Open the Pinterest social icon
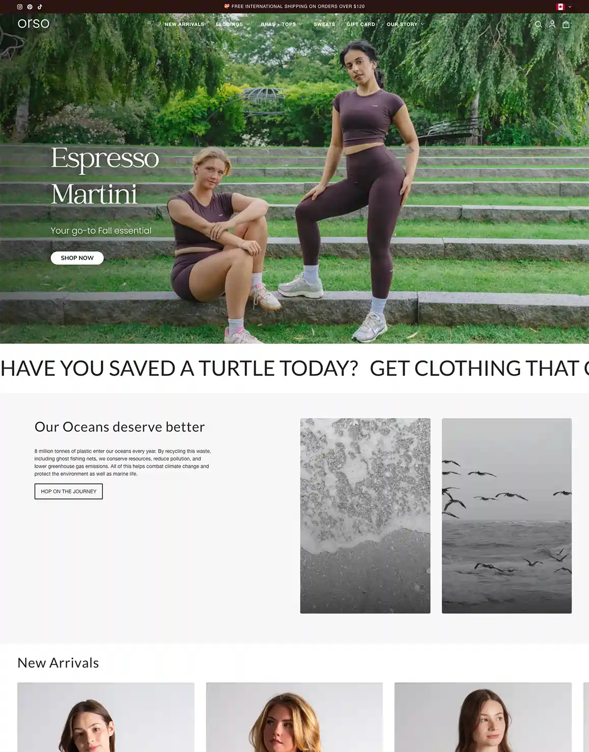 pyautogui.click(x=30, y=7)
